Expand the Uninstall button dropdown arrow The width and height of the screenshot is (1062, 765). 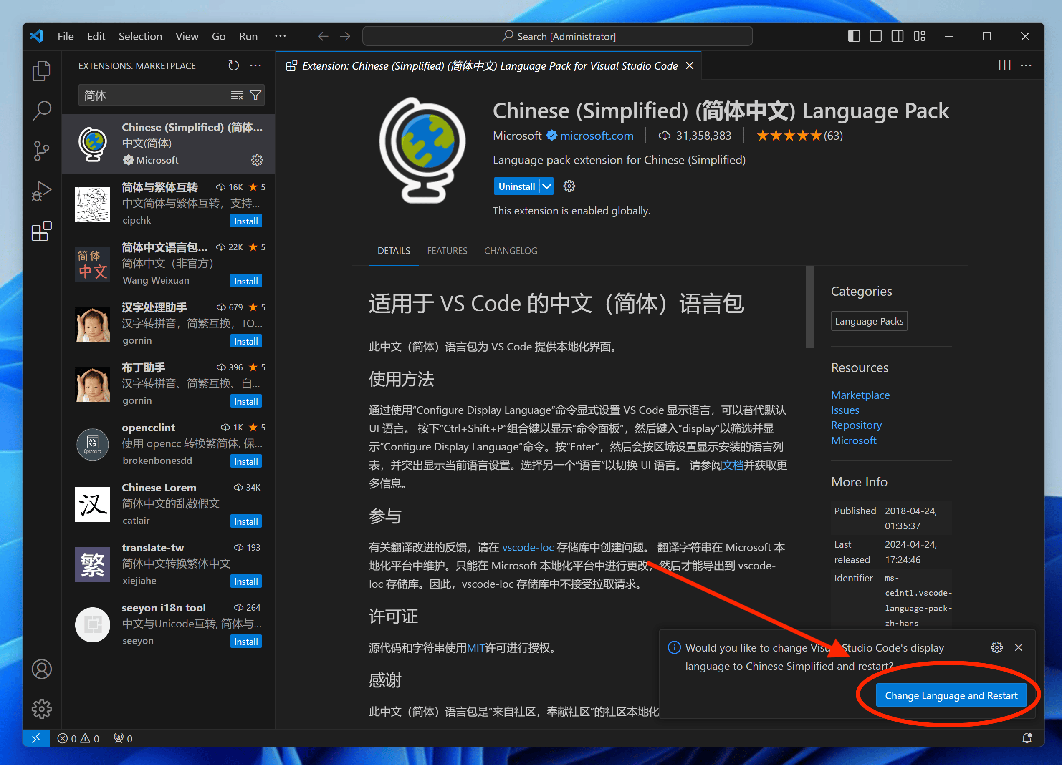click(546, 186)
